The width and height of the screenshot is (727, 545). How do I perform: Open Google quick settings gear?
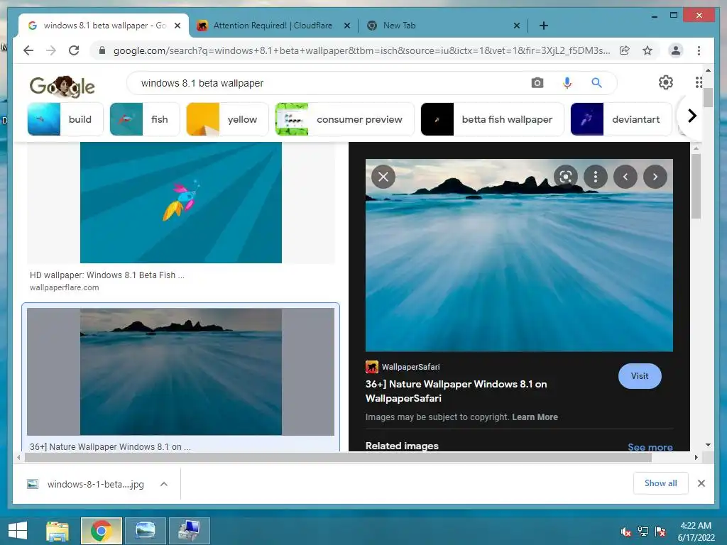pyautogui.click(x=666, y=82)
